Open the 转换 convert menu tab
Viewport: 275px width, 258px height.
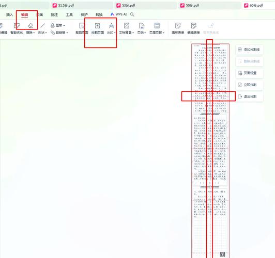[99, 14]
